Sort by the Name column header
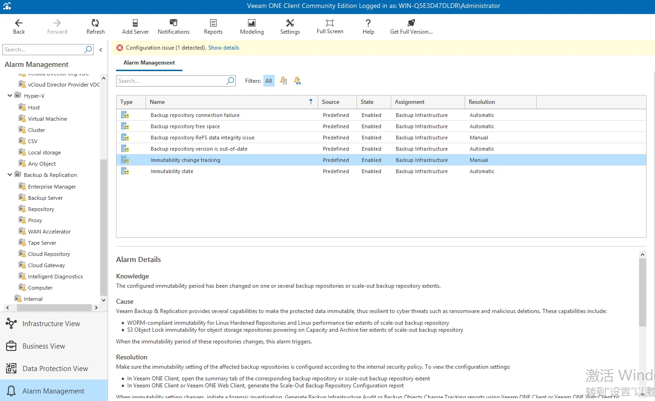655x401 pixels. 232,102
